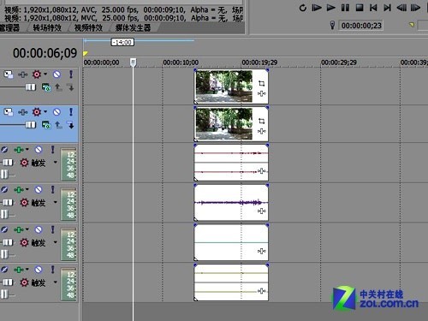Step back one frame
Screen dimensions: 428x321
[401, 8]
